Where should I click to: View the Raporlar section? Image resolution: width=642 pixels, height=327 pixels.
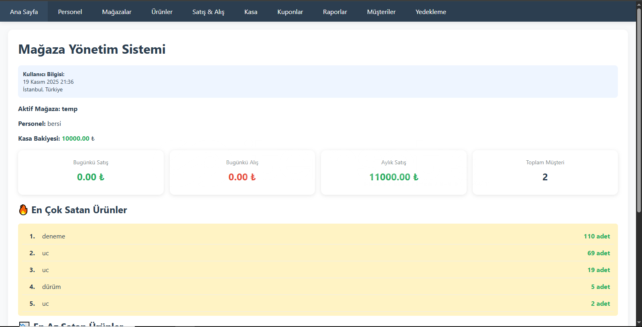coord(335,12)
